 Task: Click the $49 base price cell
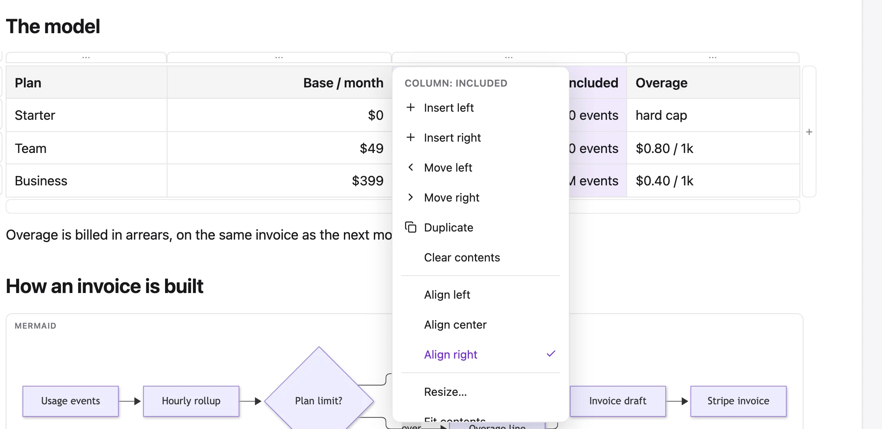[x=280, y=148]
